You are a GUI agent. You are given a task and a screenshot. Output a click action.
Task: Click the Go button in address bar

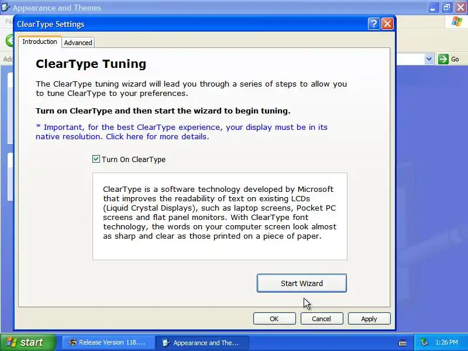coord(449,59)
